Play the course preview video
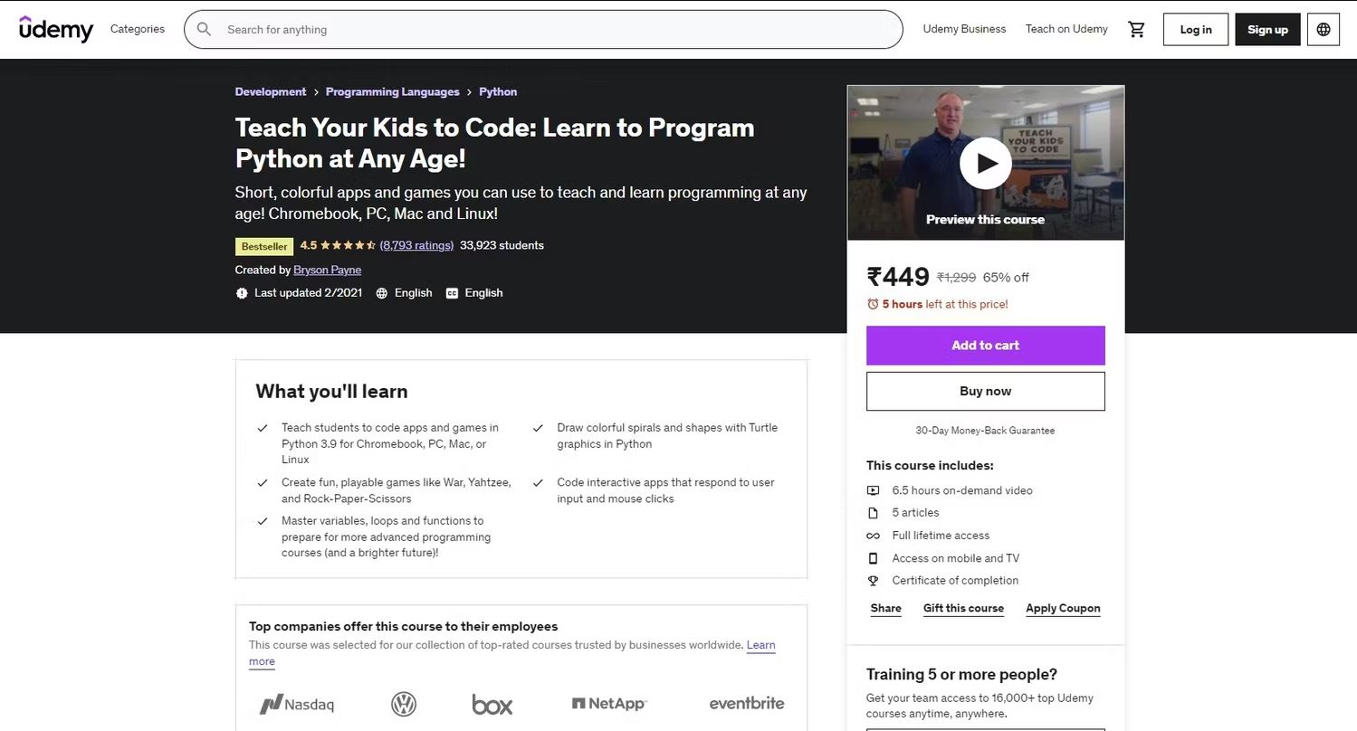Image resolution: width=1357 pixels, height=731 pixels. (x=985, y=163)
